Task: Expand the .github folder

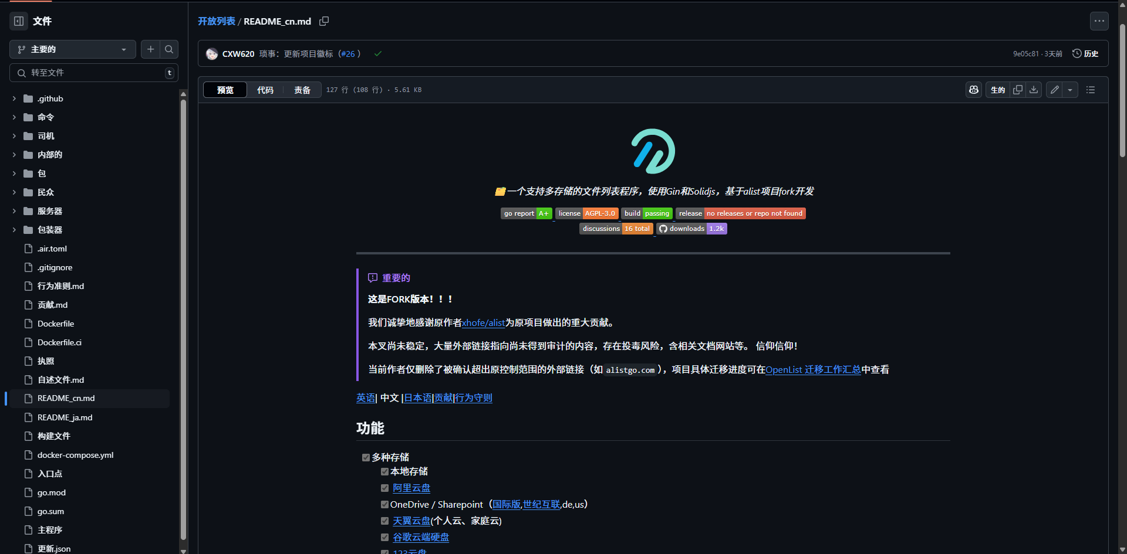Action: point(14,98)
